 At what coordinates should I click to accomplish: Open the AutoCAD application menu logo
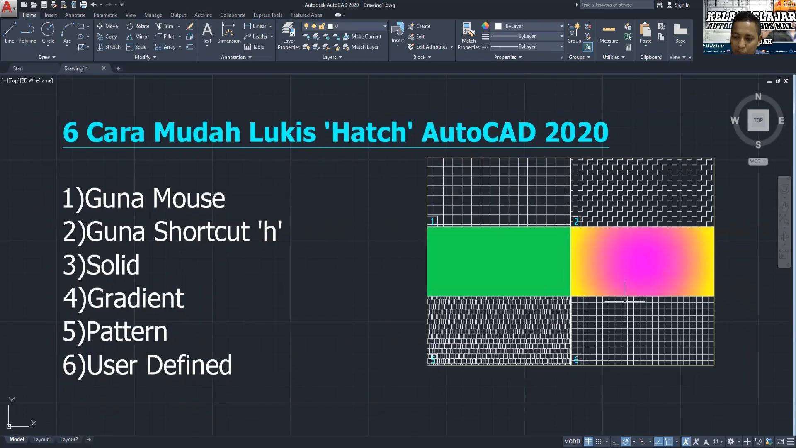(7, 8)
